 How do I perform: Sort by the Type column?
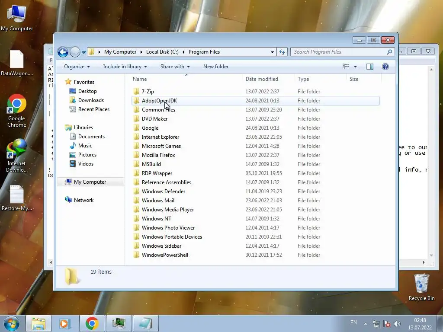pyautogui.click(x=321, y=79)
